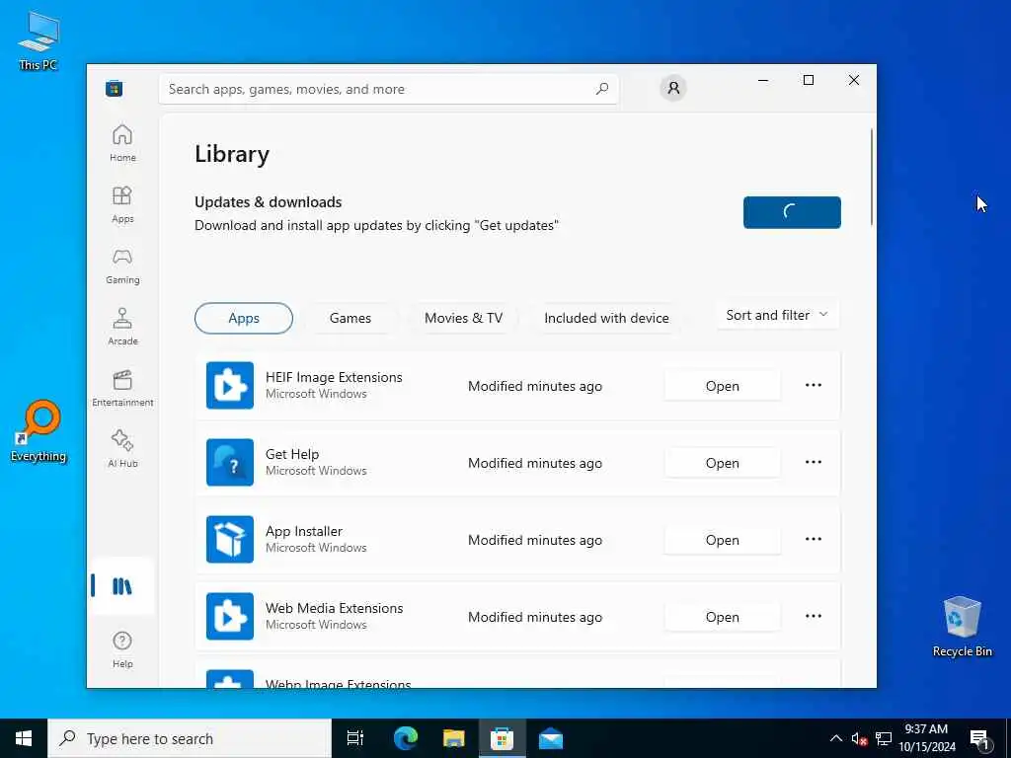
Task: Click the loading Get updates button
Action: click(x=792, y=212)
